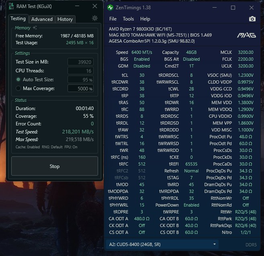Click the ZenTimings screenshot camera icon
Viewport: 264px width, 256px height.
pyautogui.click(x=252, y=19)
